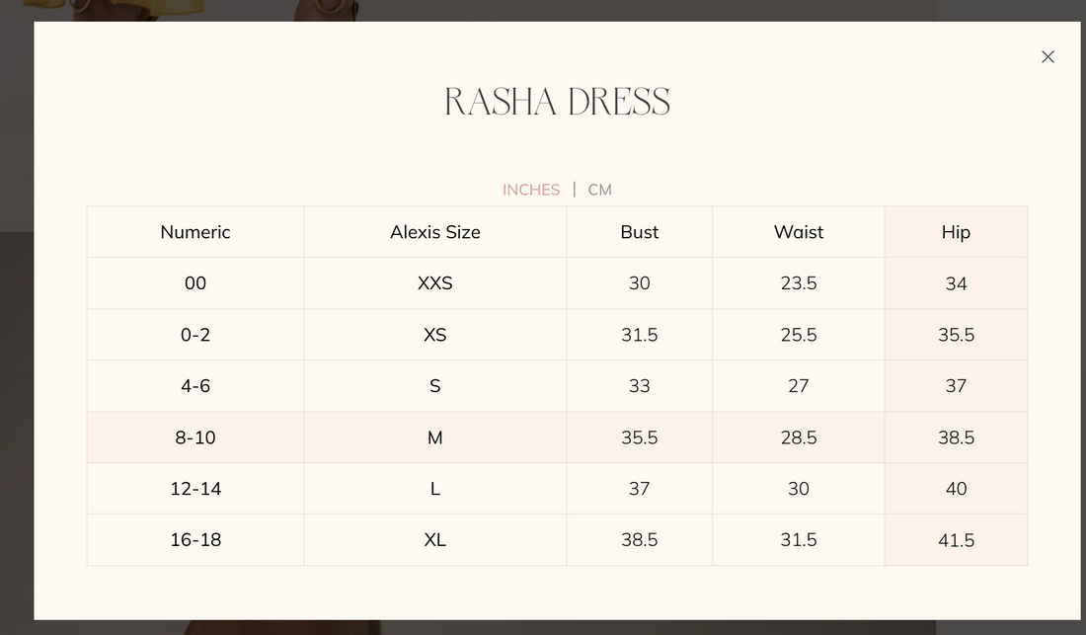Click bust value 35.5 for size M

pyautogui.click(x=640, y=437)
